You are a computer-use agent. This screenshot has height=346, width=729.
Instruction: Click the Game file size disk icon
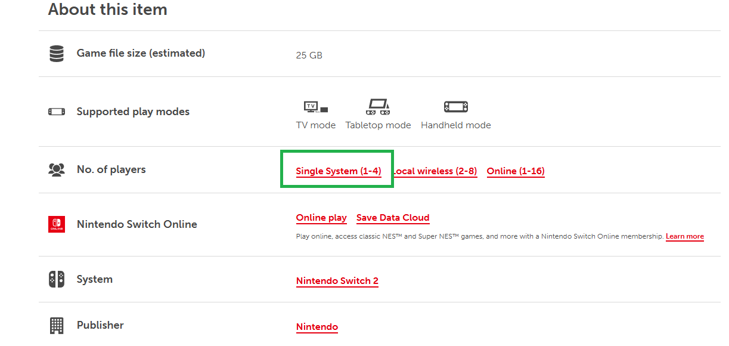click(57, 54)
